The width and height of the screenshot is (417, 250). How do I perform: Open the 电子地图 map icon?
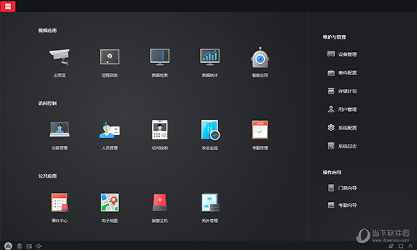pos(110,203)
